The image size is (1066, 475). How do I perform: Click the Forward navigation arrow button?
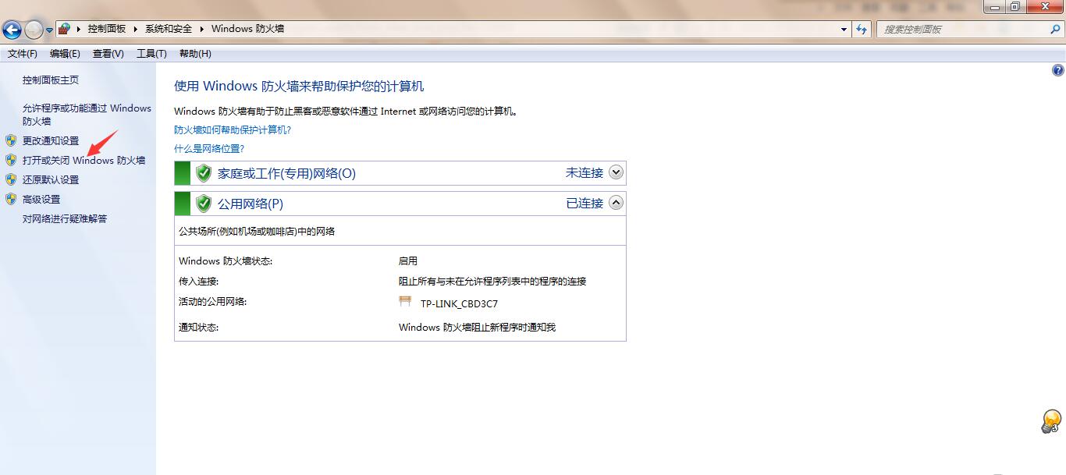(x=34, y=30)
